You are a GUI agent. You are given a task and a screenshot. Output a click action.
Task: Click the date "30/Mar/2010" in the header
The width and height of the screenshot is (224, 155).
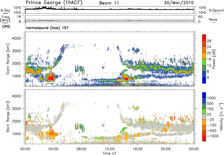click(x=179, y=3)
